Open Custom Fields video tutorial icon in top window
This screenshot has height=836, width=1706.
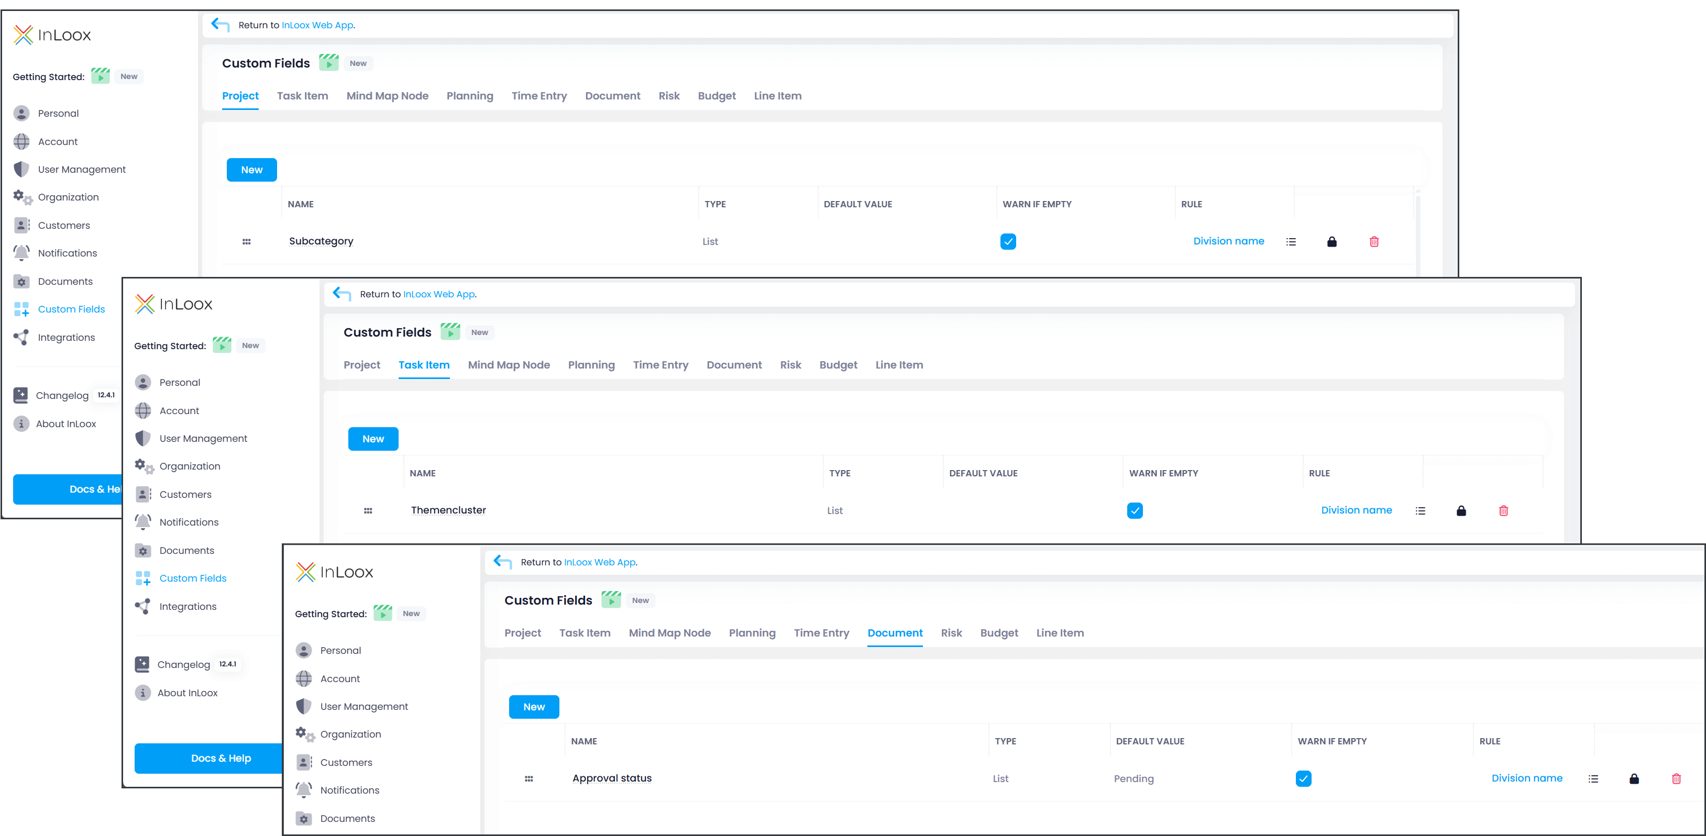coord(329,63)
